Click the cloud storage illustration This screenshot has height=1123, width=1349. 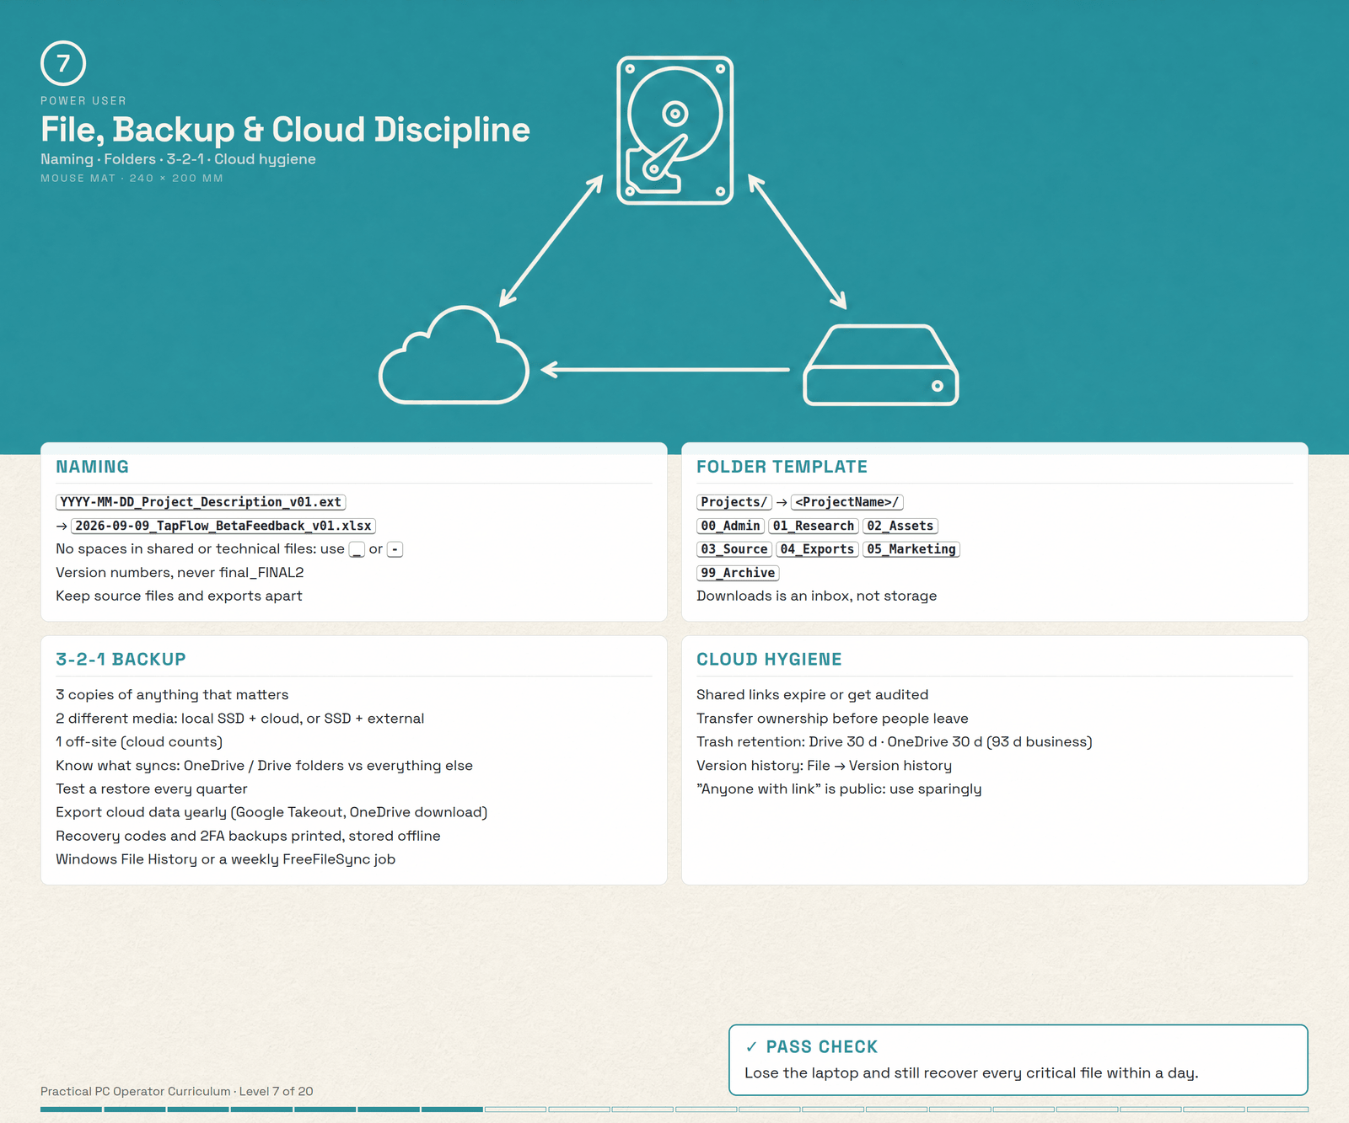[x=454, y=355]
